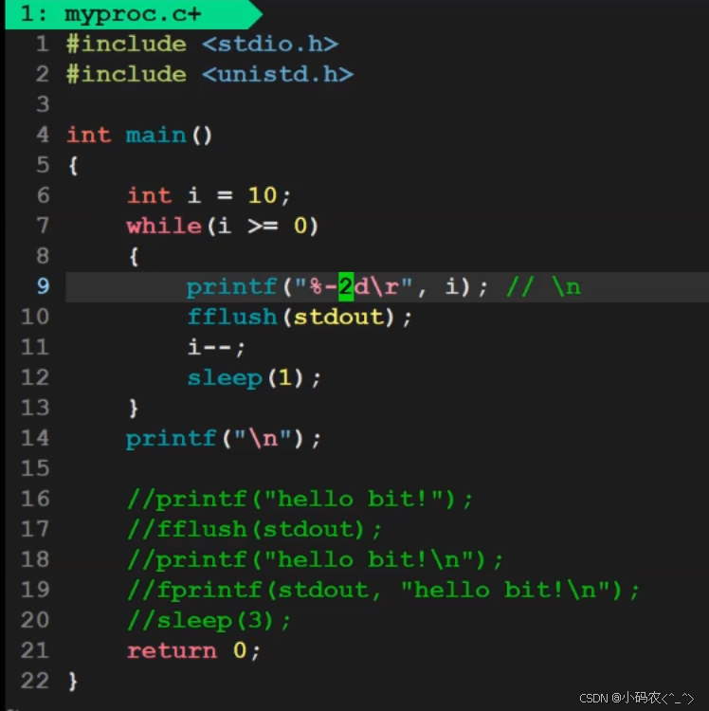This screenshot has width=709, height=711.
Task: Click the commented //fprintf(stdout line
Action: [x=383, y=590]
